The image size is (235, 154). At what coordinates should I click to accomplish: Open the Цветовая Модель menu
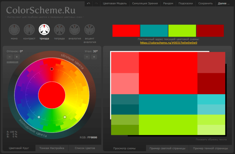pos(115,3)
